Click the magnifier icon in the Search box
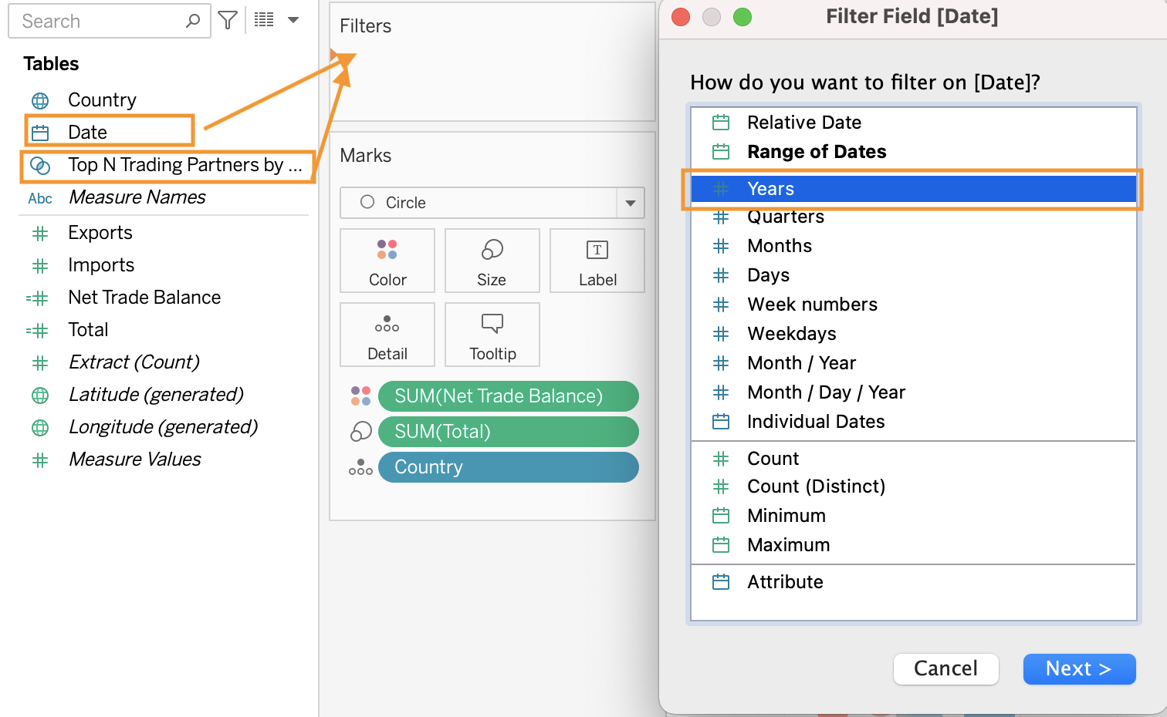The width and height of the screenshot is (1167, 717). [x=193, y=21]
